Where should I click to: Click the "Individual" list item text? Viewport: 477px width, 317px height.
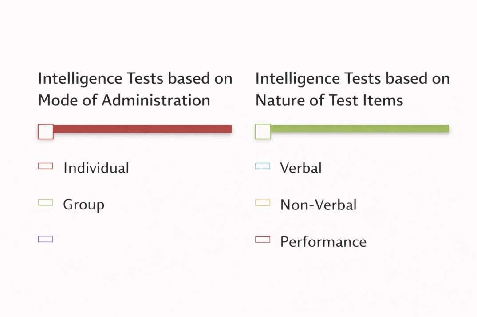[x=96, y=168]
